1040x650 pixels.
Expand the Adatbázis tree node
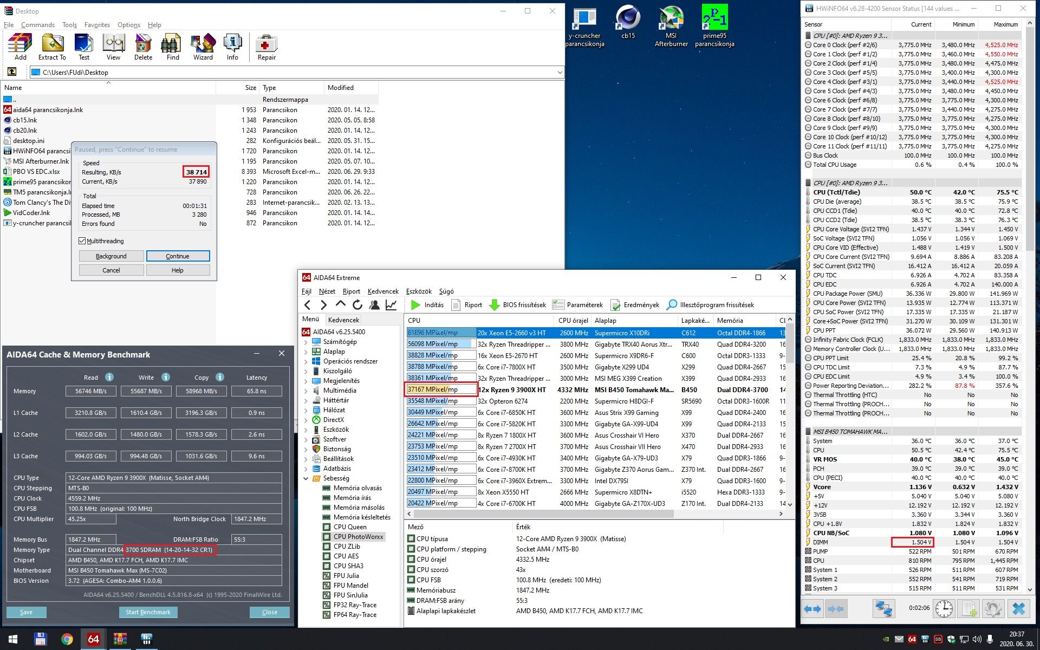306,469
